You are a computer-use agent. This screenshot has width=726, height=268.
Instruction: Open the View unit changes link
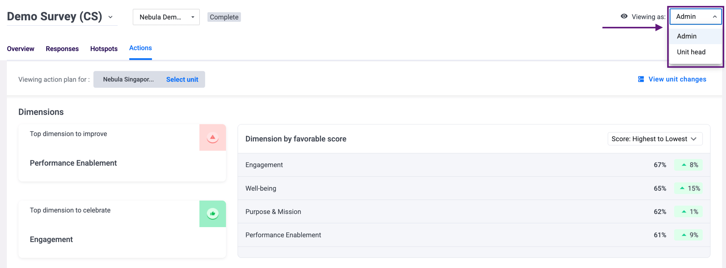click(x=677, y=79)
